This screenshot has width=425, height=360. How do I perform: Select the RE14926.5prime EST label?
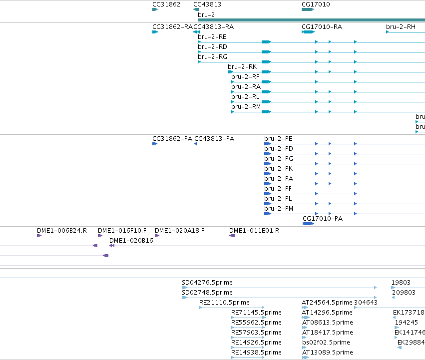[x=256, y=343]
